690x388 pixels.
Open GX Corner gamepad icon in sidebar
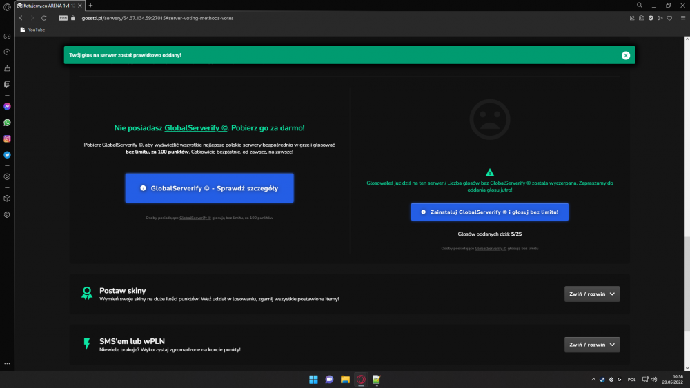tap(7, 36)
